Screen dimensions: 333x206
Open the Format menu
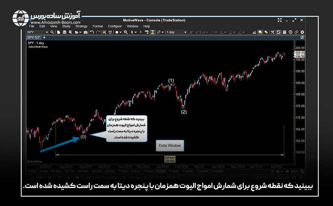tap(98, 26)
